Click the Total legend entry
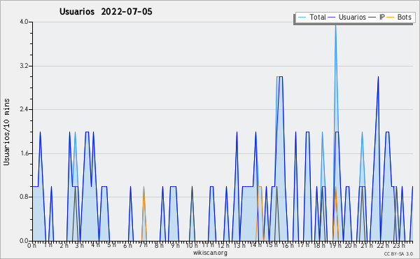420x259 pixels. point(311,17)
